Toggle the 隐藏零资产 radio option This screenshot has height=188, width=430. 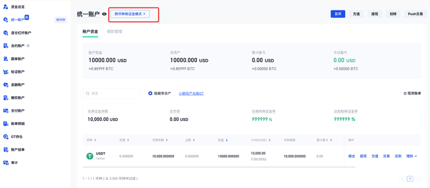pos(150,93)
